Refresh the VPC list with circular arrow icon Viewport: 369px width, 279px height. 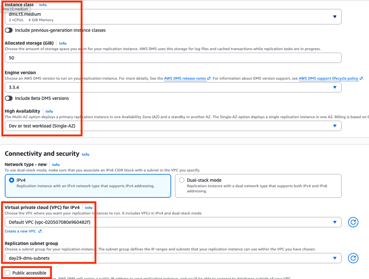coord(353,222)
